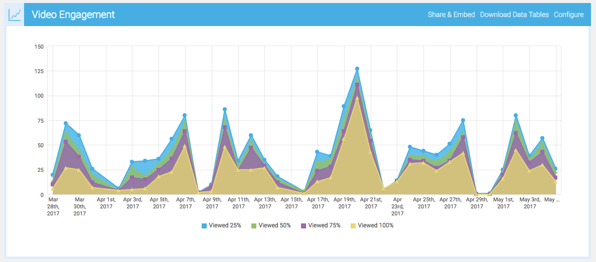Click the Apr 21st, 2017 axis label

[371, 203]
